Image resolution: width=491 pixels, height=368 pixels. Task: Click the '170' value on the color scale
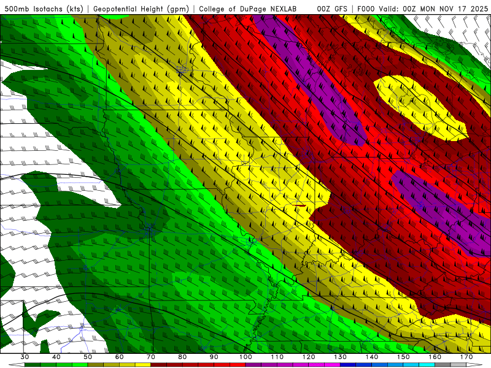[466, 357]
